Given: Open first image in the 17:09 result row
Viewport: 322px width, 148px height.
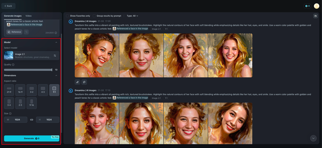Looking at the screenshot, I should pyautogui.click(x=97, y=55).
